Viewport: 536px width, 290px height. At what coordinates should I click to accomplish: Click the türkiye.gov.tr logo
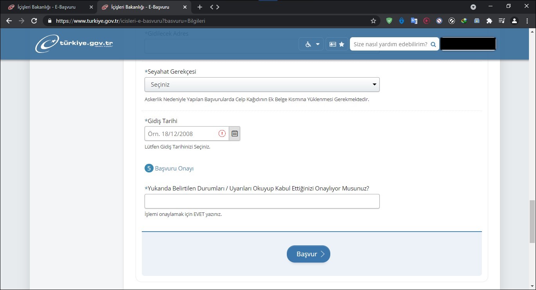[x=74, y=44]
